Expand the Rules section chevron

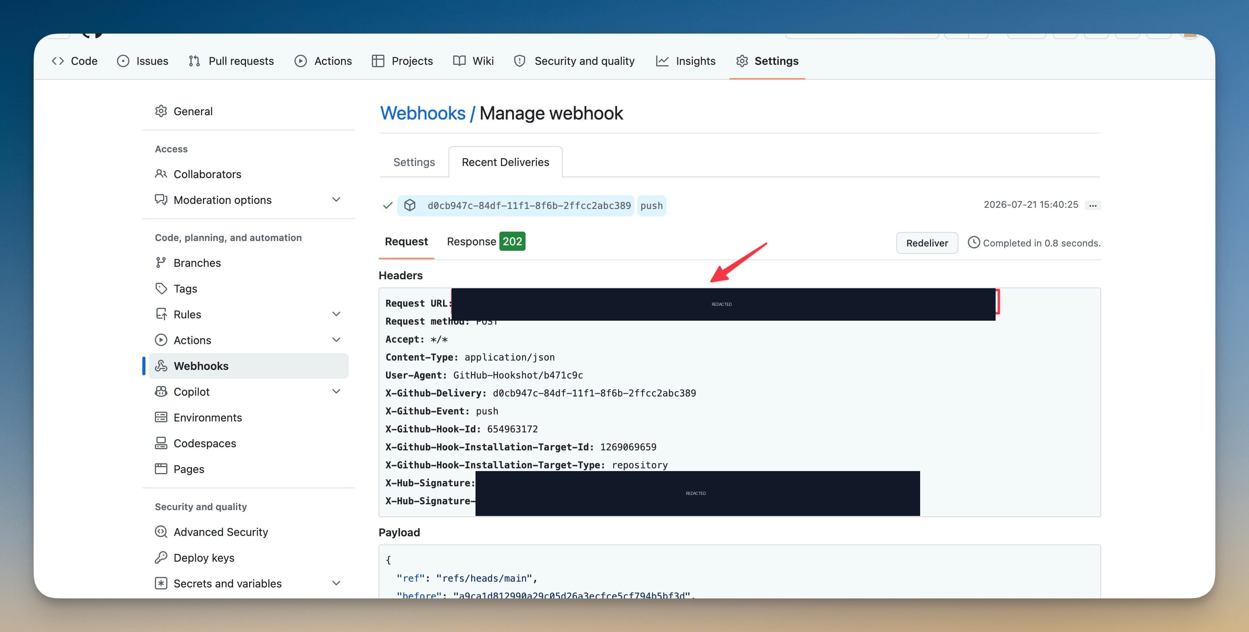pos(336,314)
